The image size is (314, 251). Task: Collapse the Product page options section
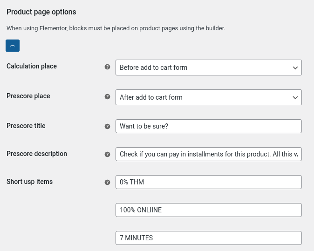tap(13, 46)
